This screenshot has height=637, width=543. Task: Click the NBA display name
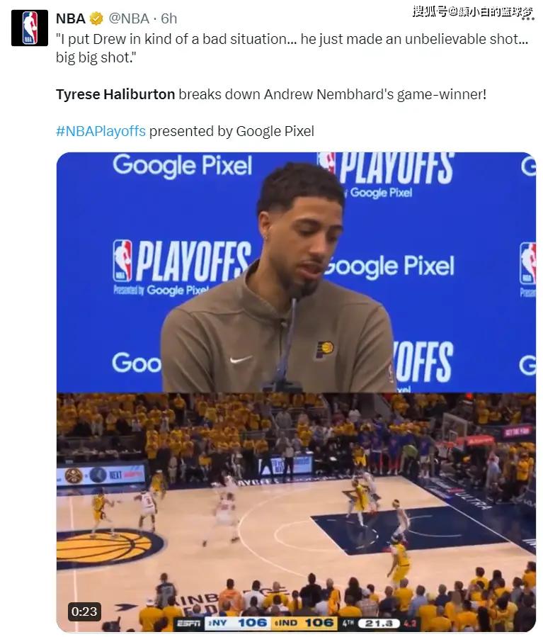pos(71,18)
